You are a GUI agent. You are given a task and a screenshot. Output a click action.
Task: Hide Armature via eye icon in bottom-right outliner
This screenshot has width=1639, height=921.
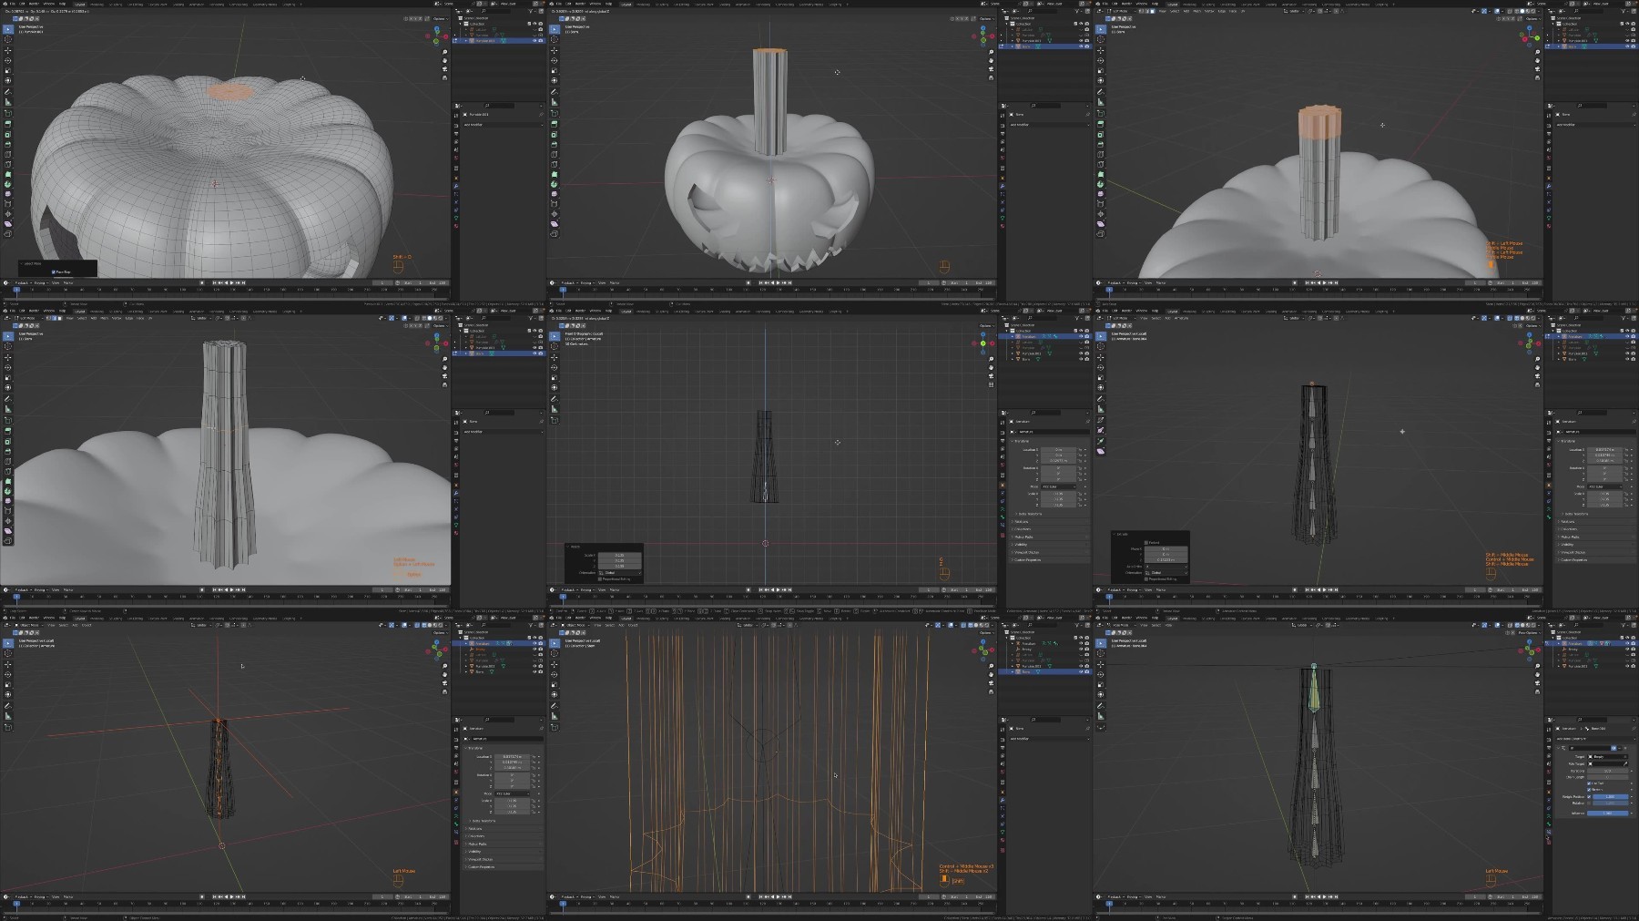(x=1627, y=643)
